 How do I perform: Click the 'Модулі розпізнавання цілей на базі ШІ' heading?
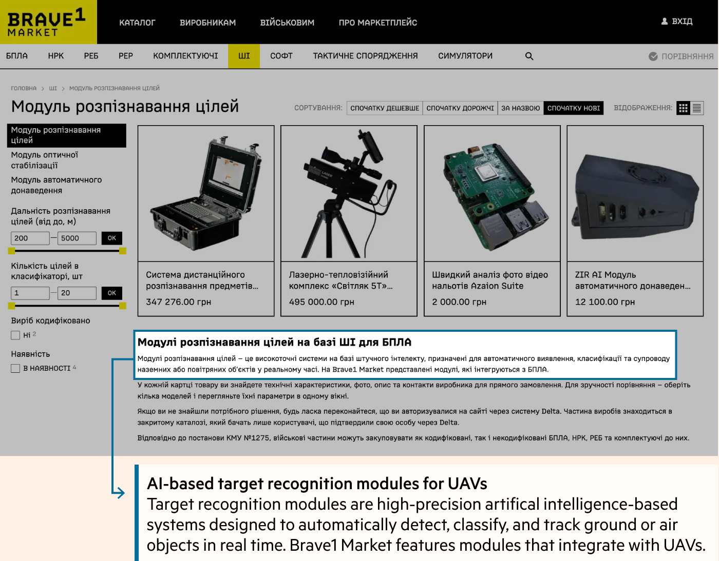click(274, 342)
